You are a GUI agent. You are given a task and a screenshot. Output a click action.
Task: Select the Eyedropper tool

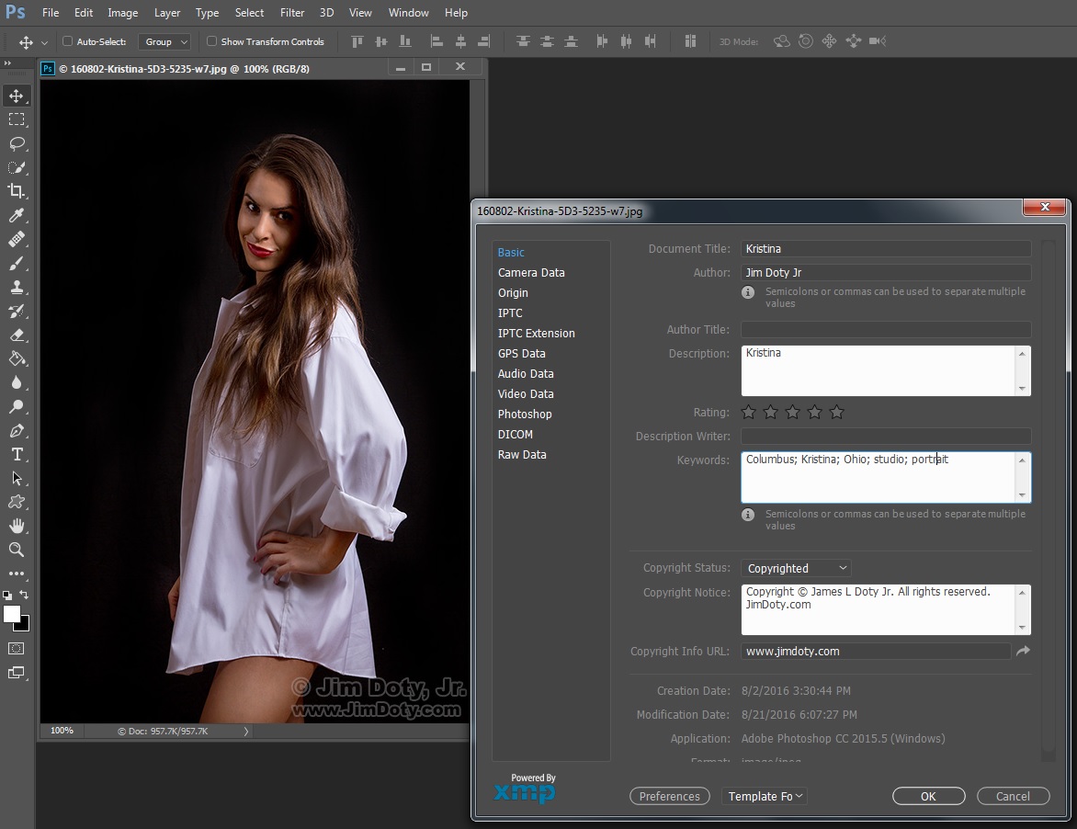[17, 216]
